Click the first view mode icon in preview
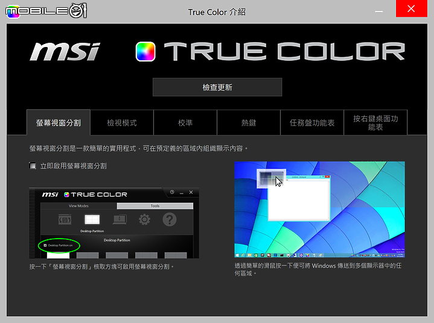The width and height of the screenshot is (434, 323). pyautogui.click(x=65, y=220)
